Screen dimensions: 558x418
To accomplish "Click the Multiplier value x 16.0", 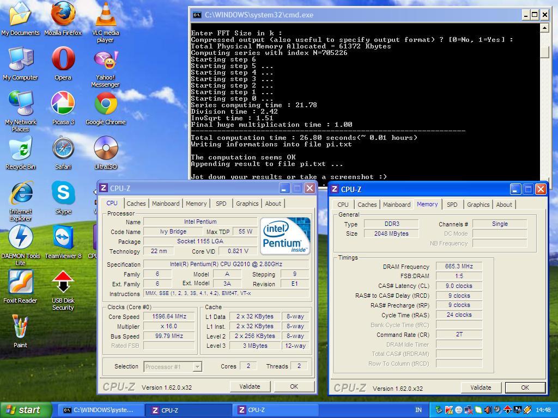I will (x=169, y=326).
